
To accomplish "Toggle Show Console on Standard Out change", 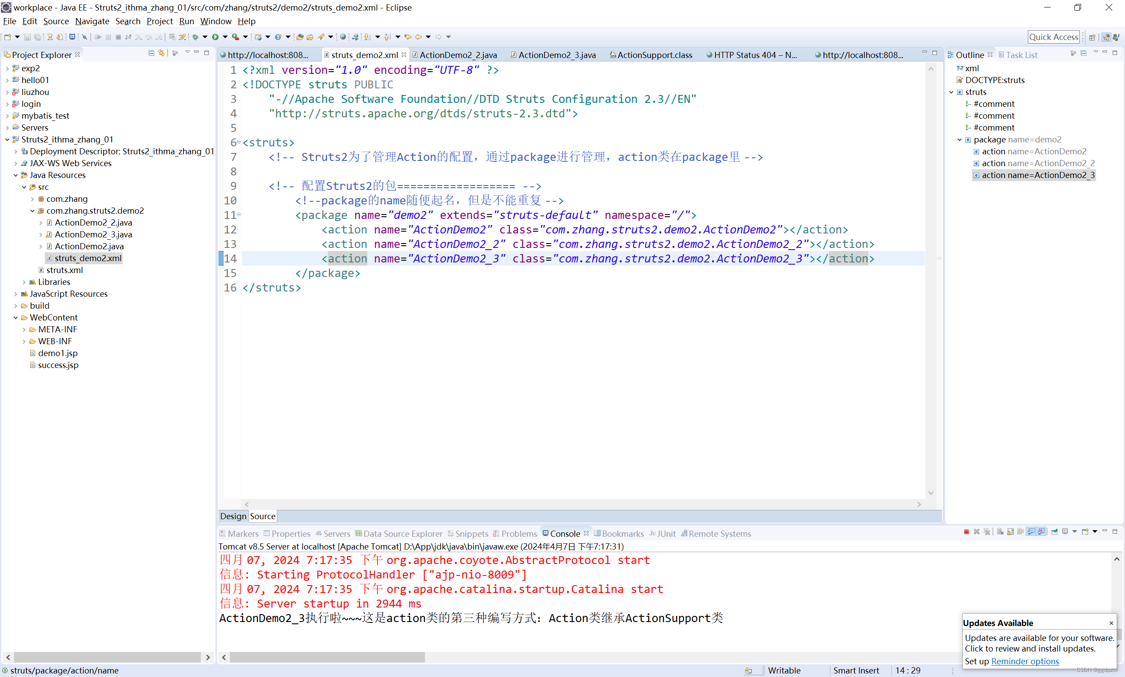I will [1031, 532].
